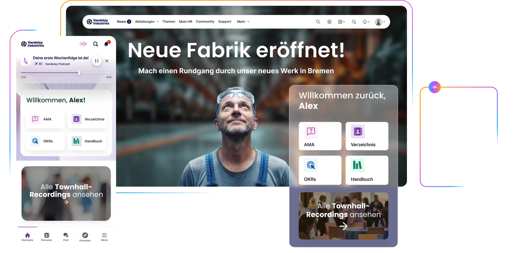This screenshot has width=513, height=253.
Task: Open Personen from the mobile bottom bar
Action: tap(46, 236)
